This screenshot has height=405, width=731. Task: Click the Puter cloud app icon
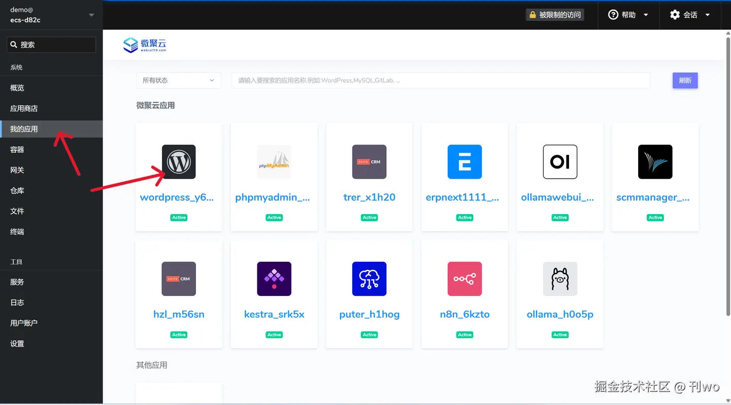point(369,279)
